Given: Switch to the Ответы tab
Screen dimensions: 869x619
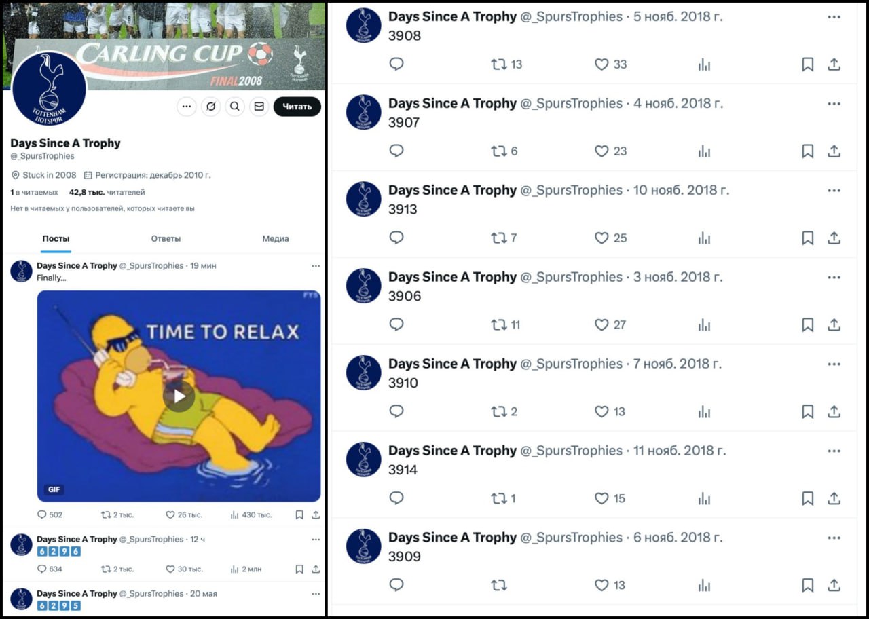Looking at the screenshot, I should 166,238.
